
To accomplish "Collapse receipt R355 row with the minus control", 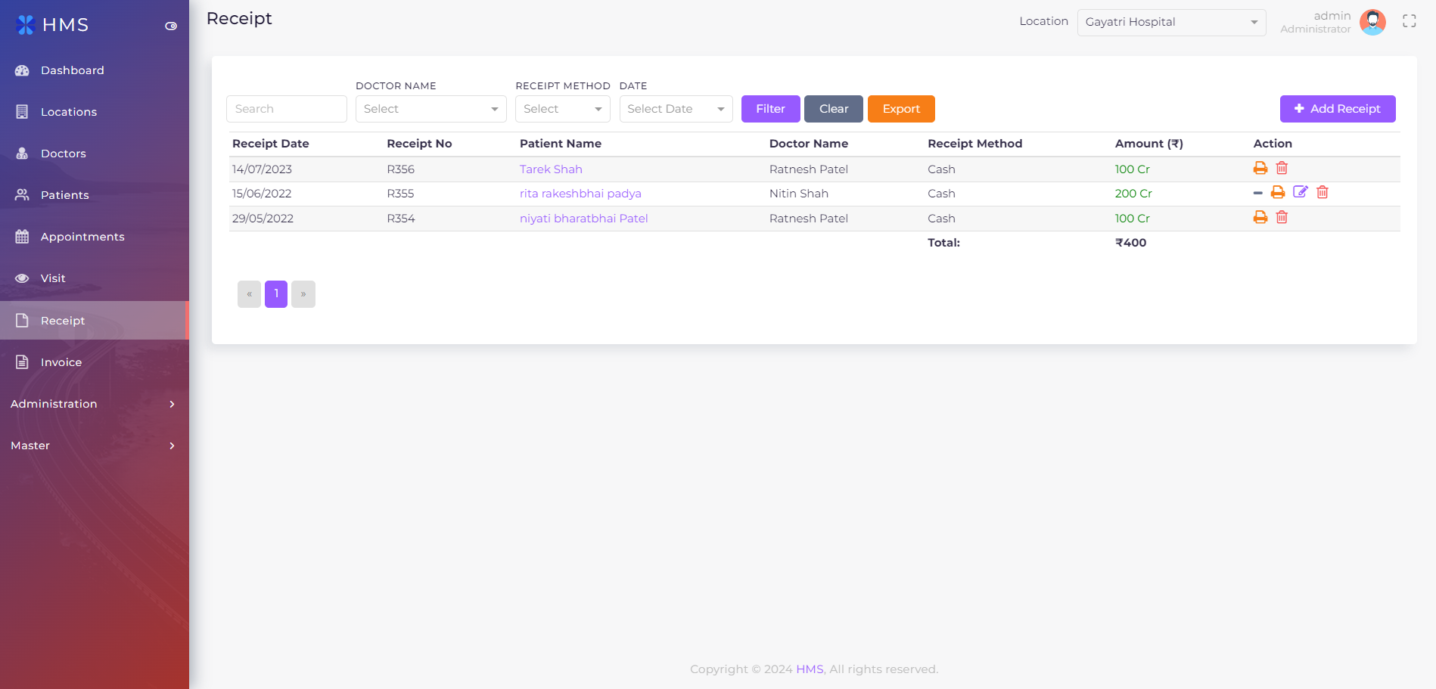I will click(x=1257, y=192).
